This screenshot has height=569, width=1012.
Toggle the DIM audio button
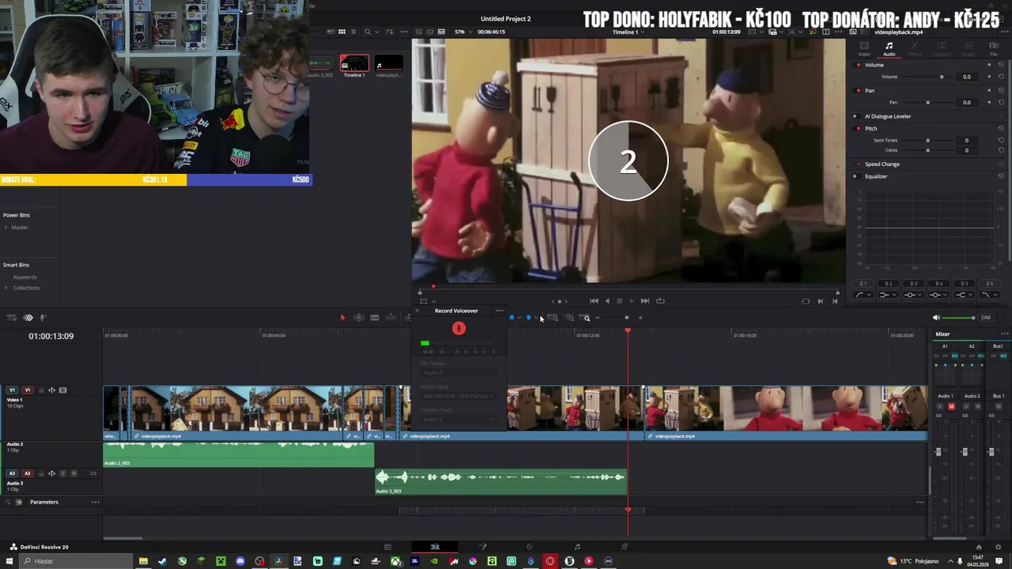[985, 318]
